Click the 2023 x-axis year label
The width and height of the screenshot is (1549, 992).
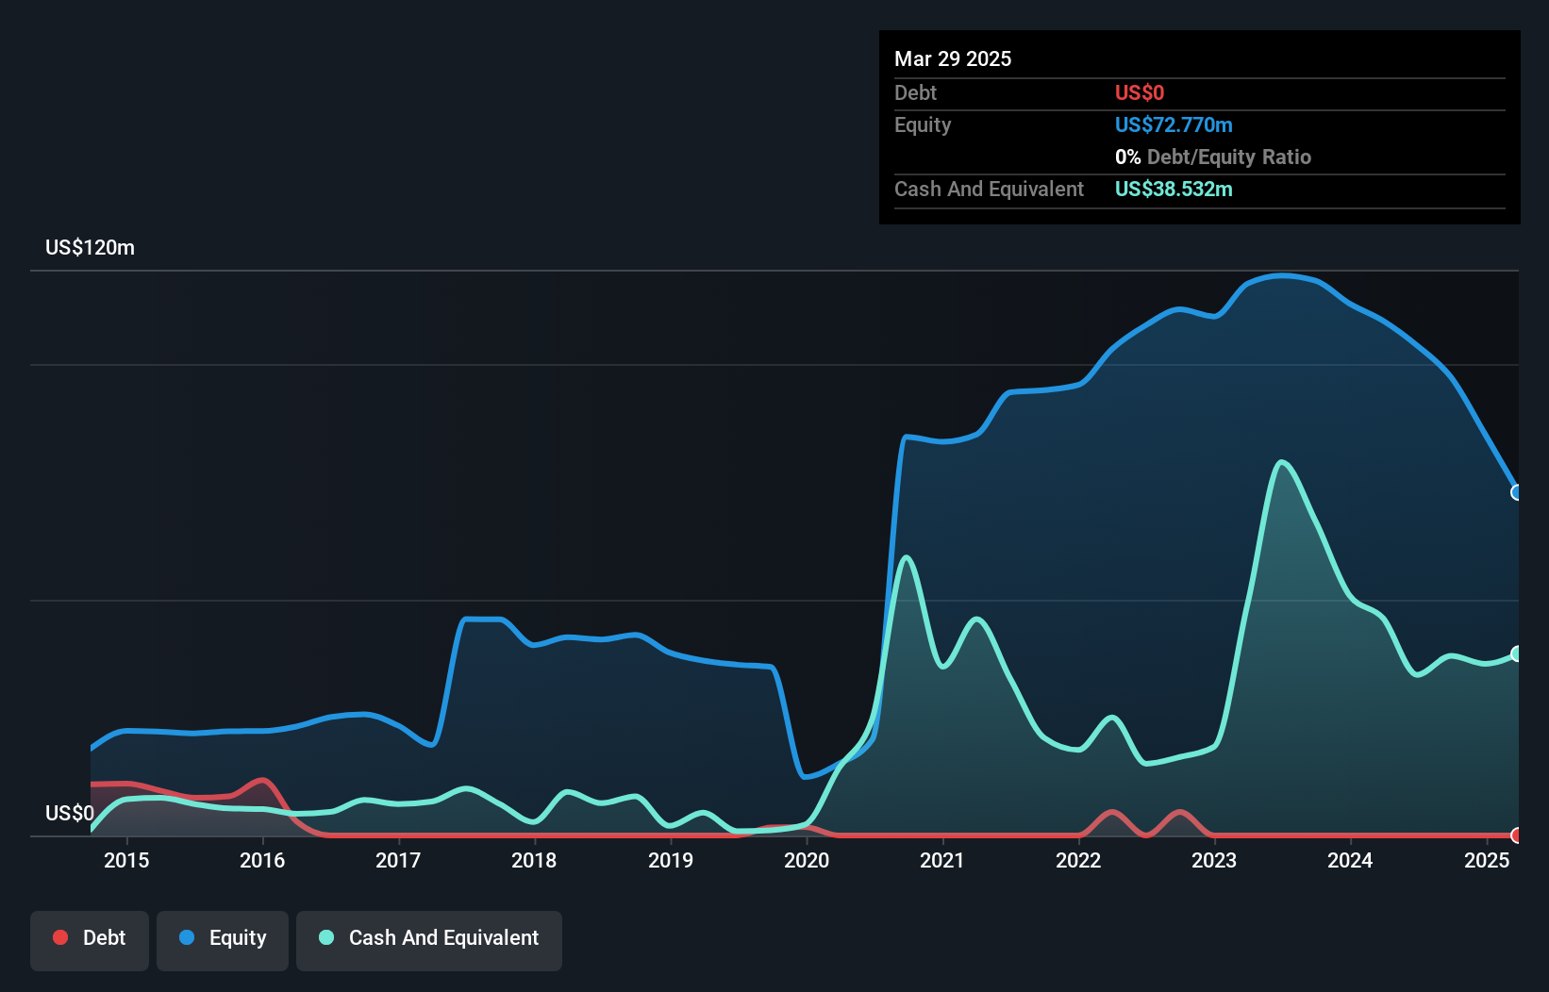(1214, 860)
